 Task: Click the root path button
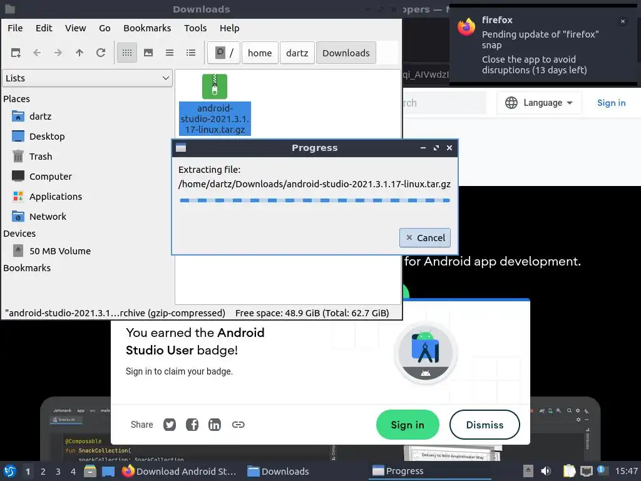pyautogui.click(x=223, y=53)
